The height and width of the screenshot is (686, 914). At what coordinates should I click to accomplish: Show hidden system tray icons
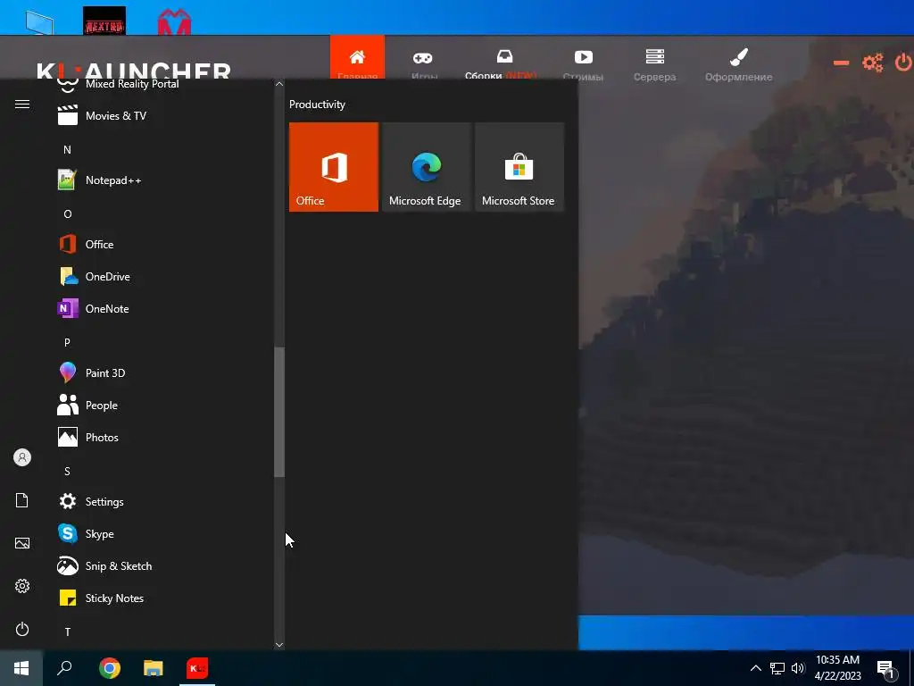click(755, 668)
